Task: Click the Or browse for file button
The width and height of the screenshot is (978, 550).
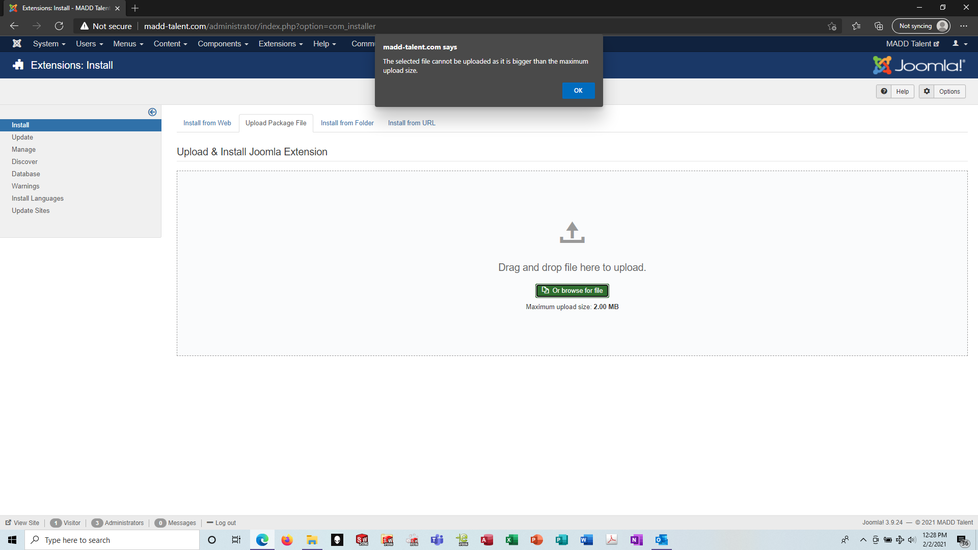Action: pos(572,290)
